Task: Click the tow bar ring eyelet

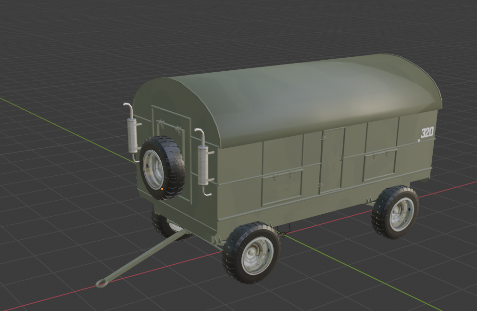Action: click(102, 283)
